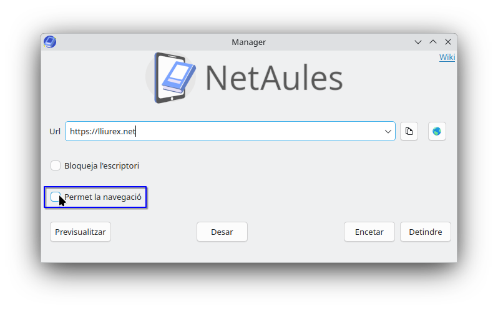The width and height of the screenshot is (498, 311).
Task: Click the Manager window title text
Action: 248,42
